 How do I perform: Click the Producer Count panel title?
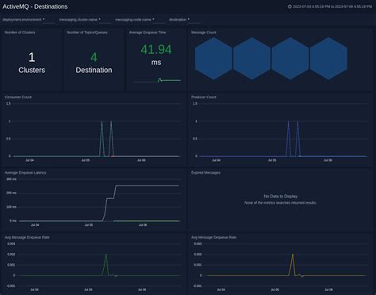(204, 97)
